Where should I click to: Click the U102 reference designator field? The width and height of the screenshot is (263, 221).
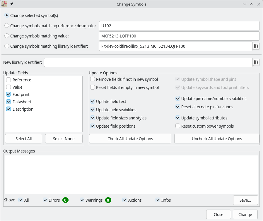click(179, 25)
